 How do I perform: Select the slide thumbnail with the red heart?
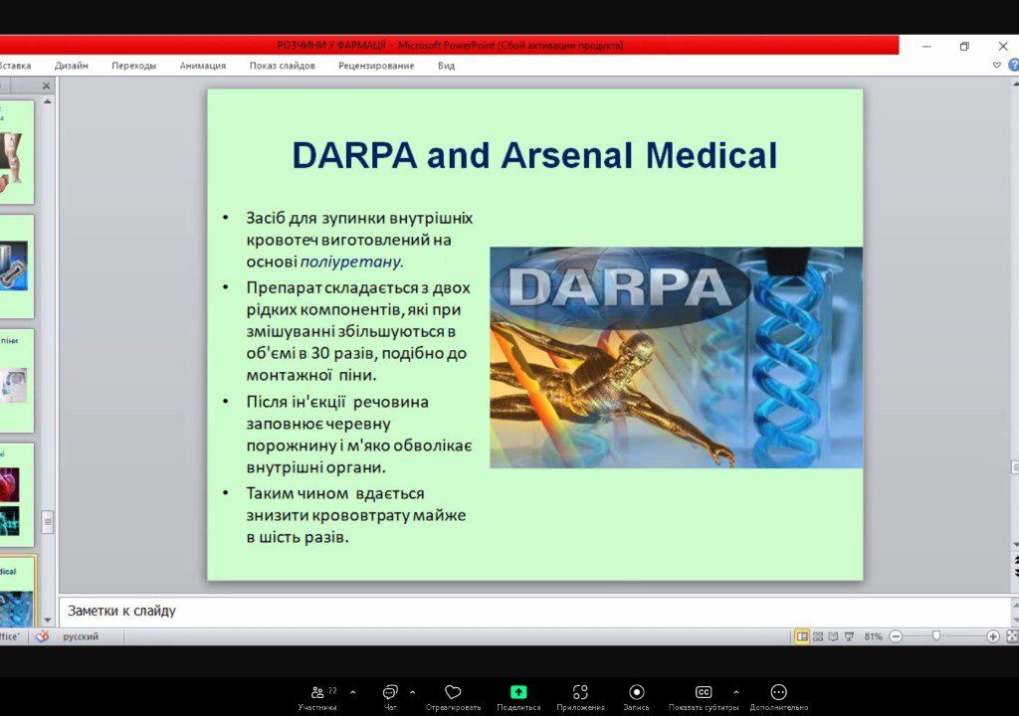pyautogui.click(x=16, y=495)
